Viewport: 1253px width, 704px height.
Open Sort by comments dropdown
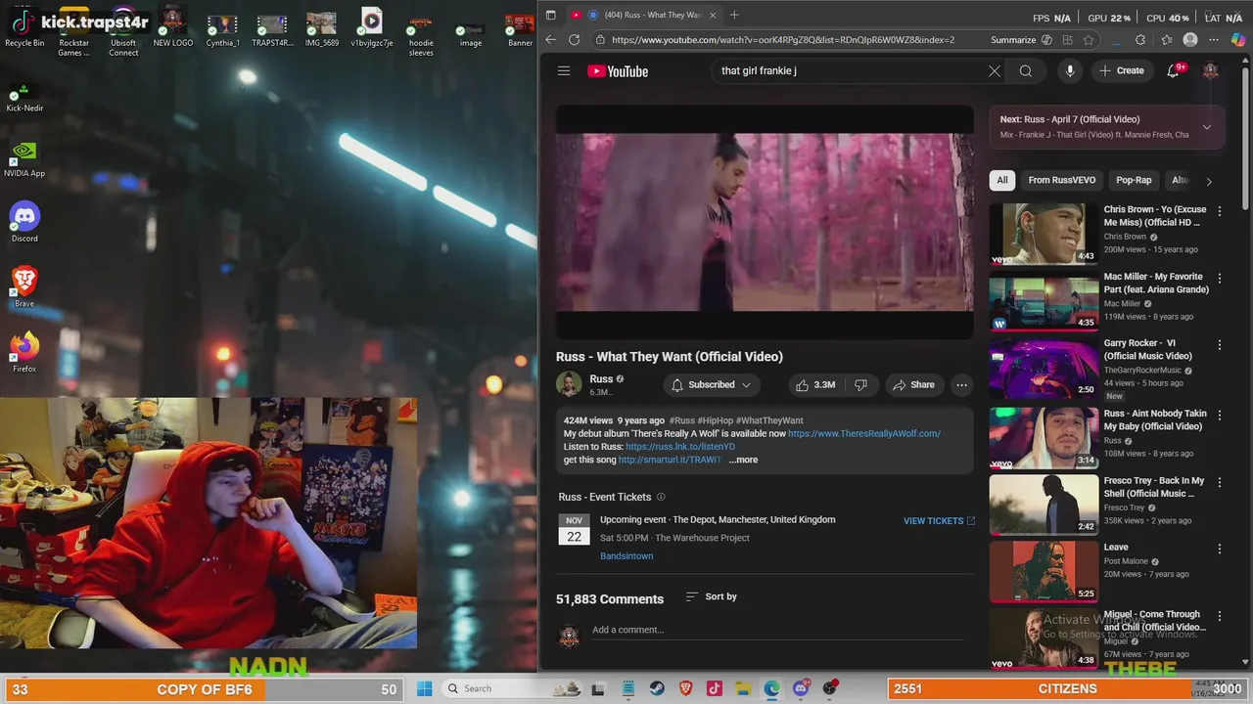(711, 596)
